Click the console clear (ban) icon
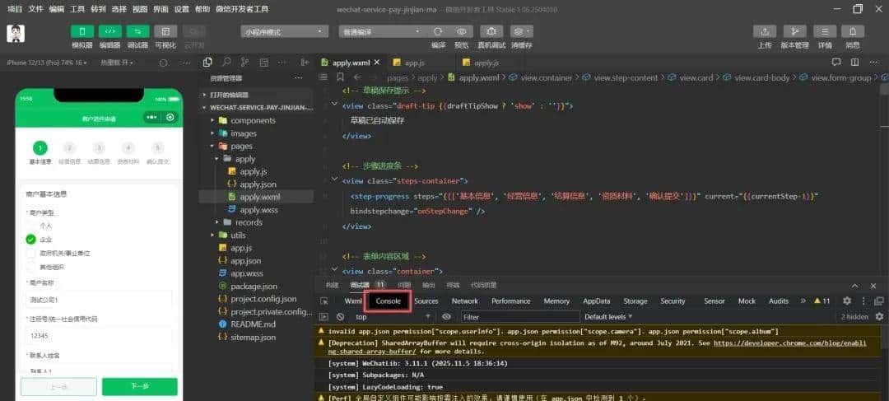 click(x=340, y=317)
